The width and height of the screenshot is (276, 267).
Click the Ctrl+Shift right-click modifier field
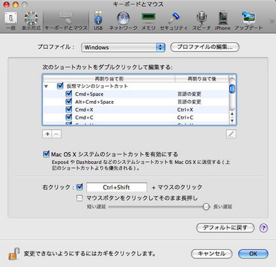pyautogui.click(x=117, y=187)
